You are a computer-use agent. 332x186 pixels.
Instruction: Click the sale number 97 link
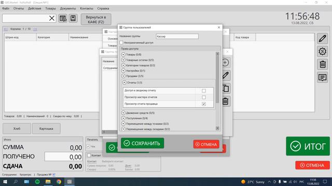coord(54,175)
